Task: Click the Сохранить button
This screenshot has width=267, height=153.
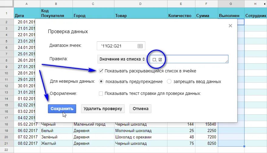Action: click(x=62, y=109)
